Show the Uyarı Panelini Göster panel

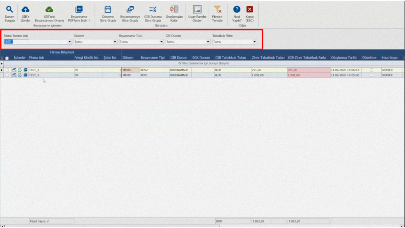tap(197, 9)
